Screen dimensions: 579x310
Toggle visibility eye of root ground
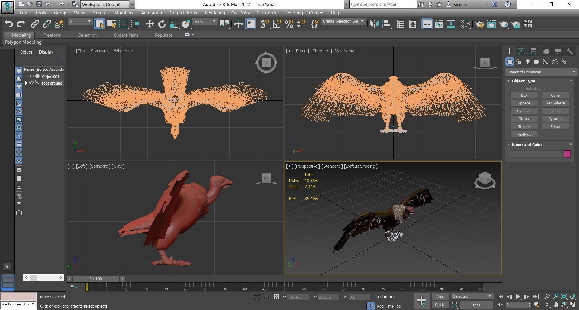31,83
